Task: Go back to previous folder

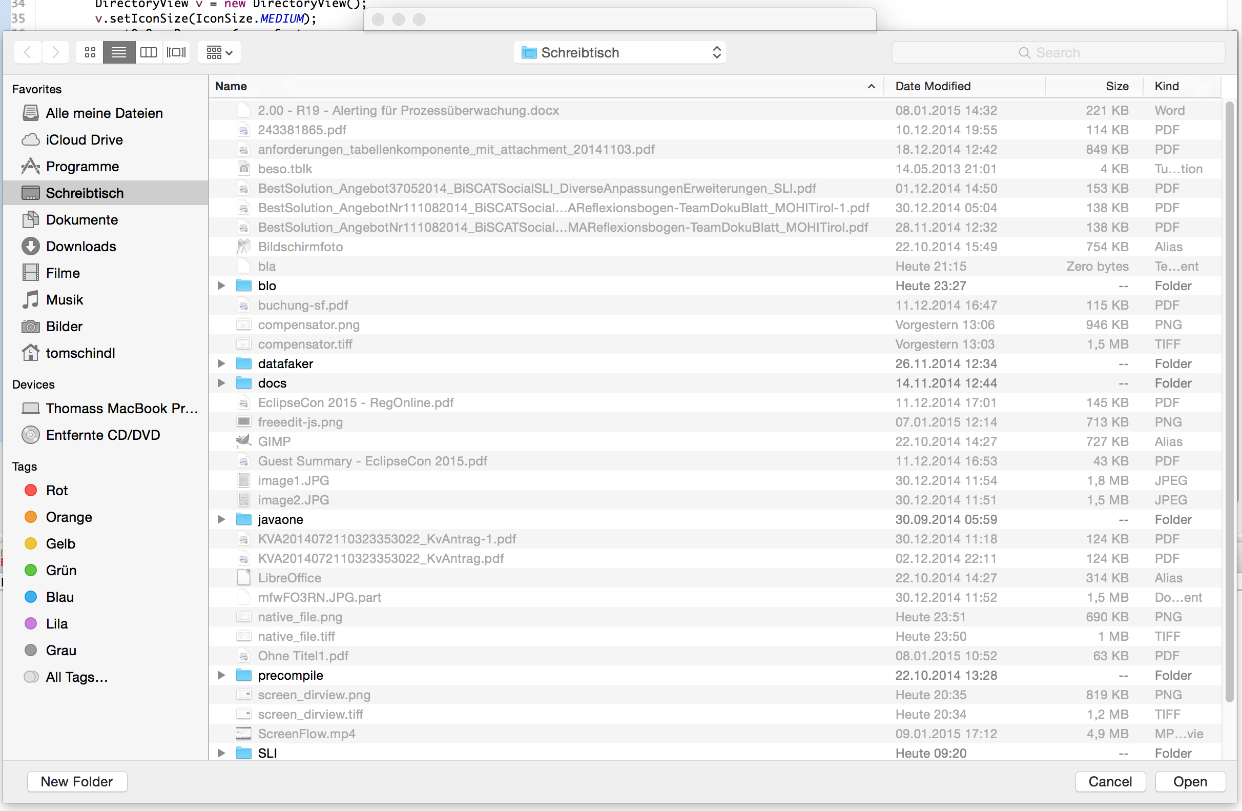Action: coord(28,52)
